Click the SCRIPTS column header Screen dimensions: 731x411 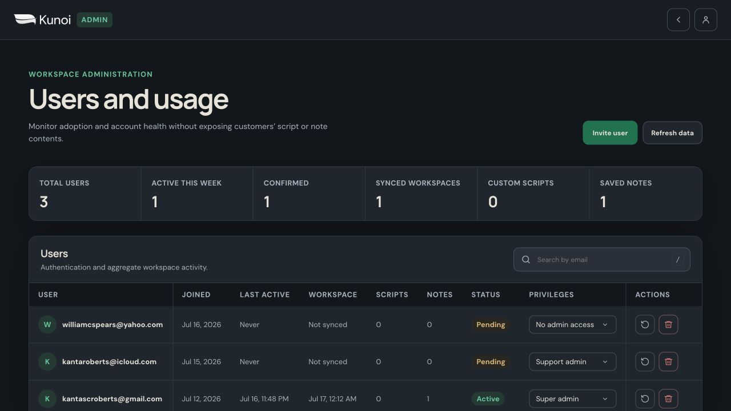pos(392,295)
